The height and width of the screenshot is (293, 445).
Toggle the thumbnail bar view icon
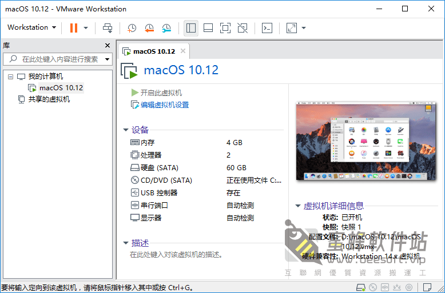[208, 28]
